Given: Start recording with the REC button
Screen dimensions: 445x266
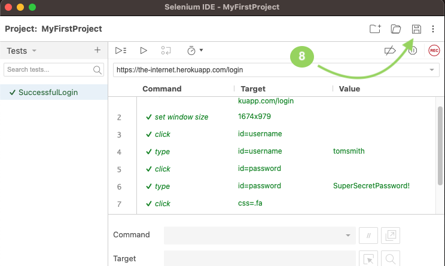Looking at the screenshot, I should (x=434, y=50).
